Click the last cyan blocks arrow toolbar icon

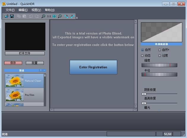pyautogui.click(x=72, y=16)
